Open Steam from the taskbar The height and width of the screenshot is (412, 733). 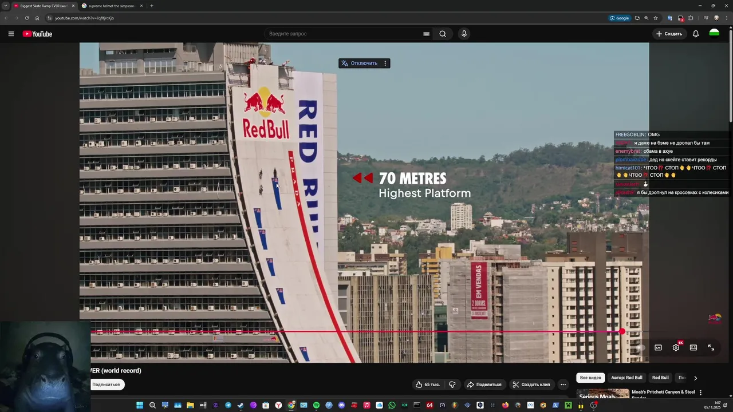tap(241, 405)
